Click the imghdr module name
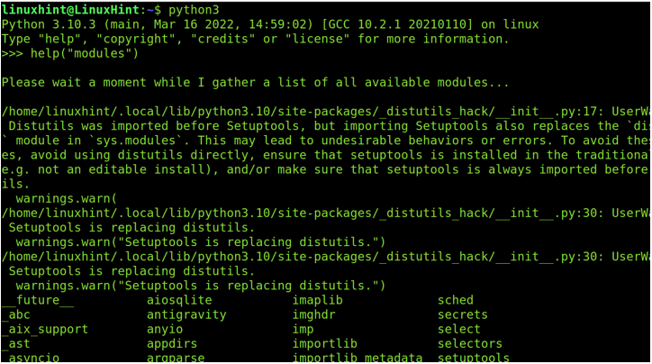The image size is (652, 364). [x=313, y=315]
